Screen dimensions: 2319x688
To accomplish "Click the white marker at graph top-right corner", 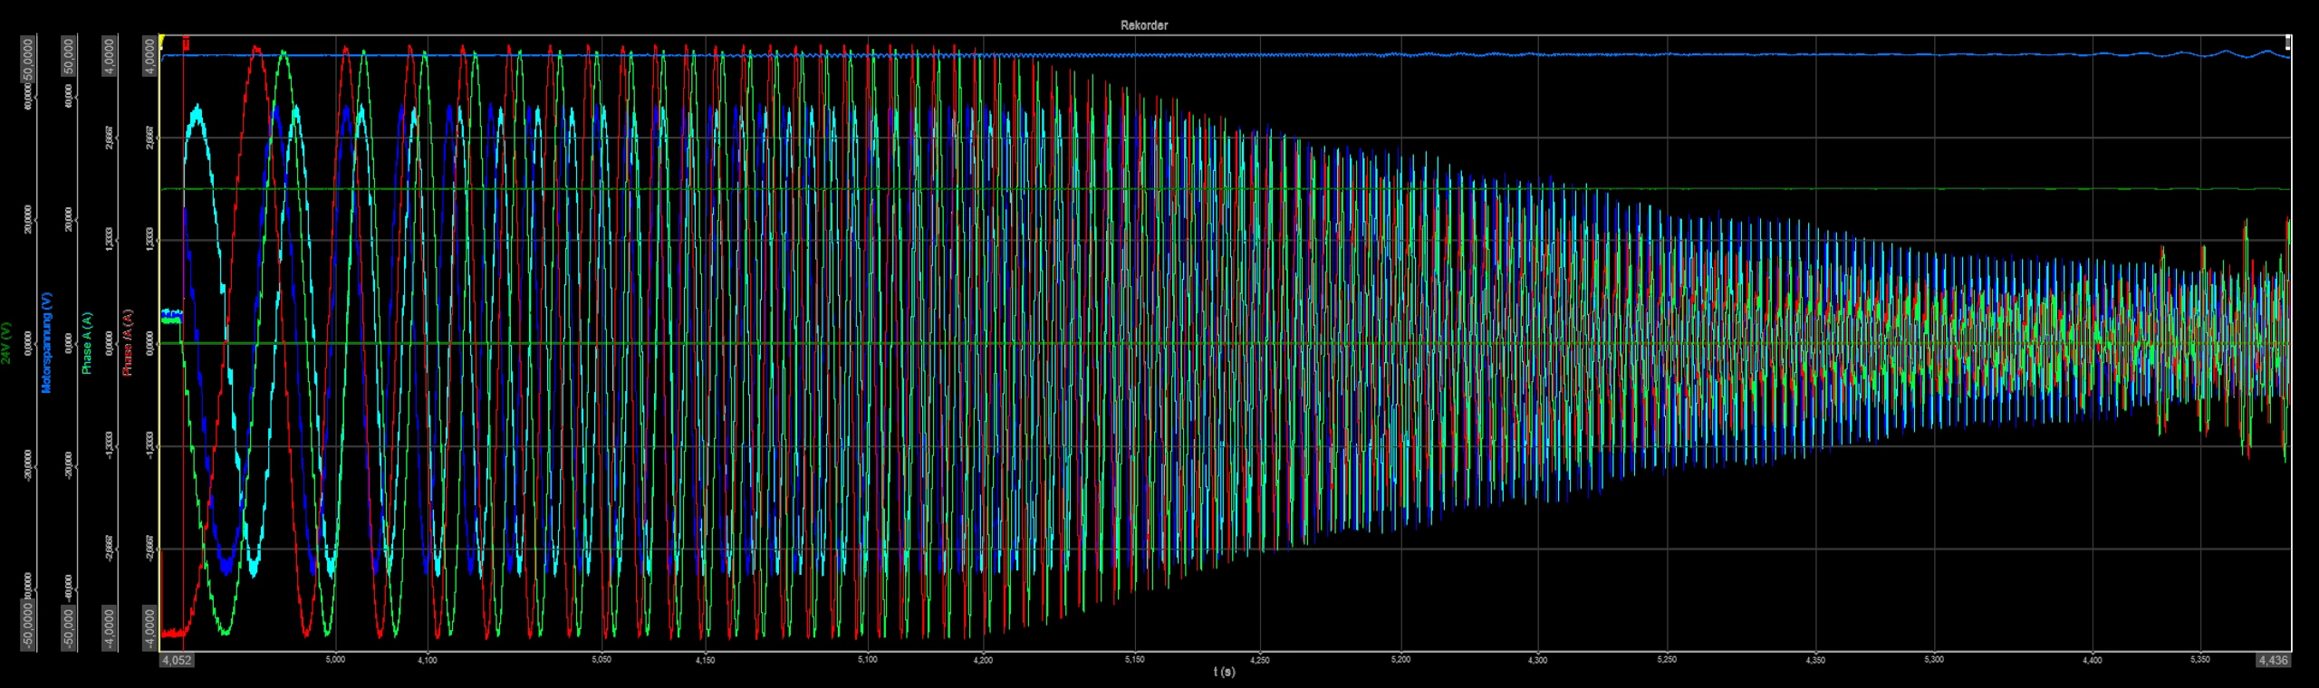I will [2288, 42].
